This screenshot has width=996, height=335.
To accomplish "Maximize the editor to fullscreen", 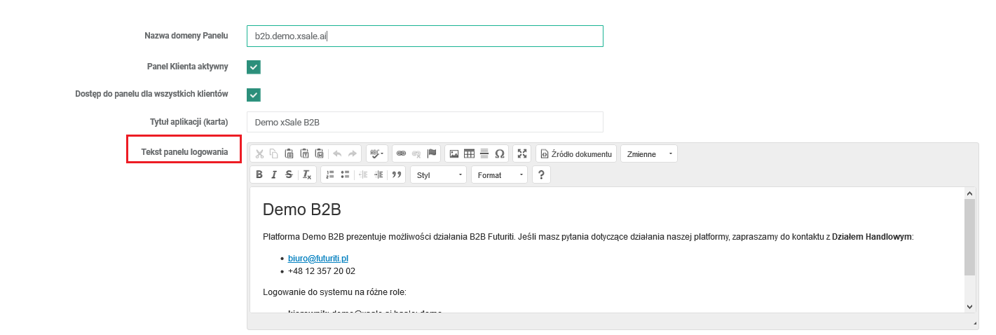I will point(521,153).
